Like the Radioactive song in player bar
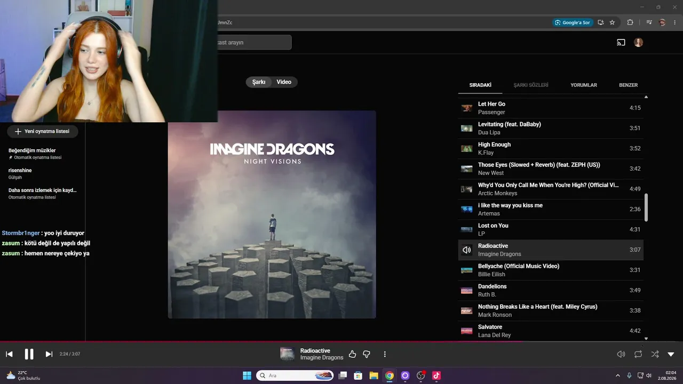Screen dimensions: 683x384 click(x=352, y=354)
